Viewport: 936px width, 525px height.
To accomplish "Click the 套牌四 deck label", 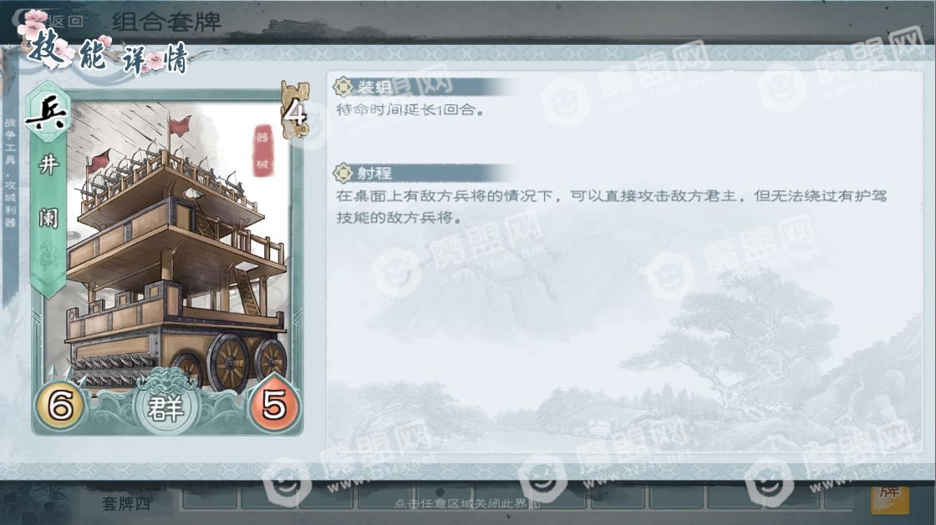I will [x=126, y=503].
